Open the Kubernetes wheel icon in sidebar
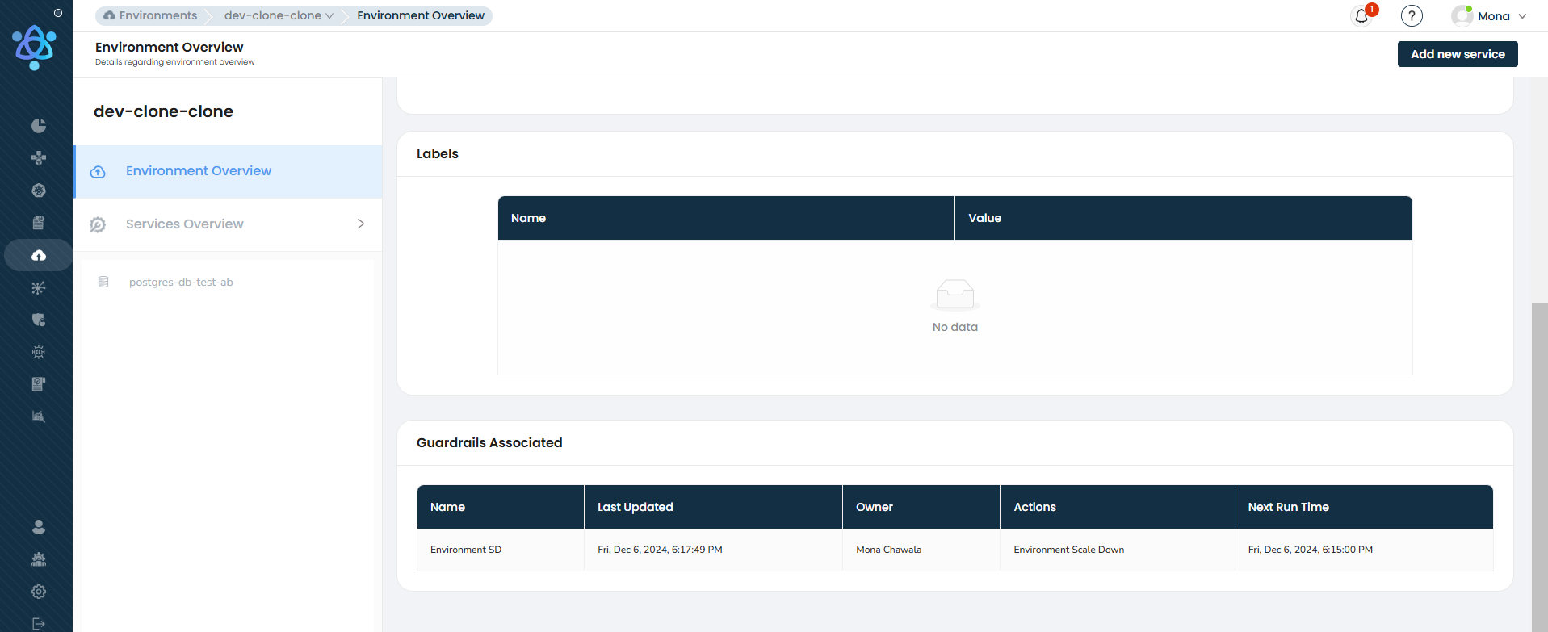The width and height of the screenshot is (1548, 632). tap(38, 190)
